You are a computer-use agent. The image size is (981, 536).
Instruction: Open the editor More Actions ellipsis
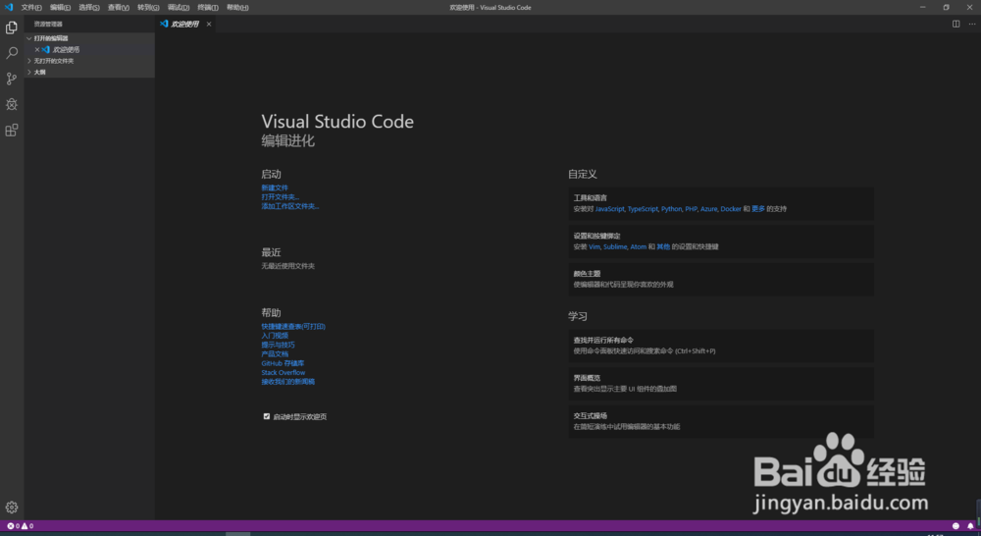pos(971,24)
